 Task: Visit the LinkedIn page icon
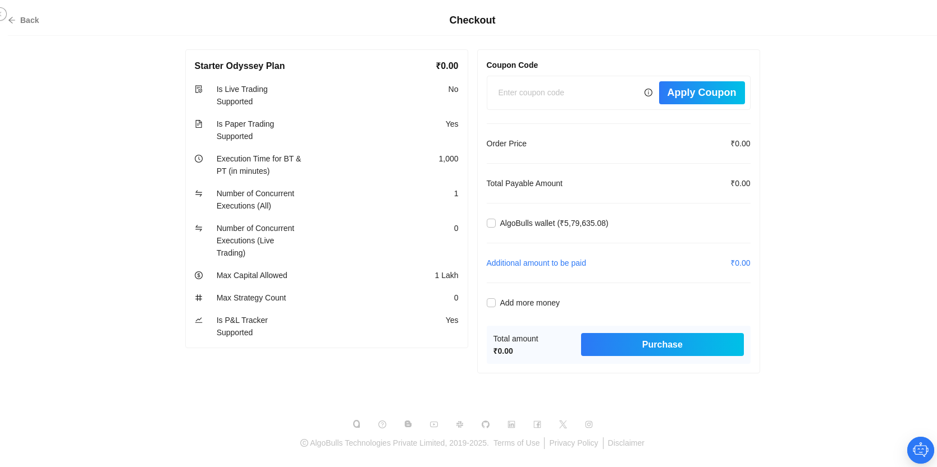point(511,424)
